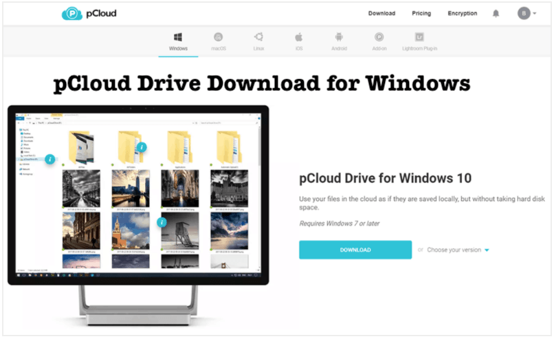
Task: Open the Download nav link
Action: coord(381,14)
